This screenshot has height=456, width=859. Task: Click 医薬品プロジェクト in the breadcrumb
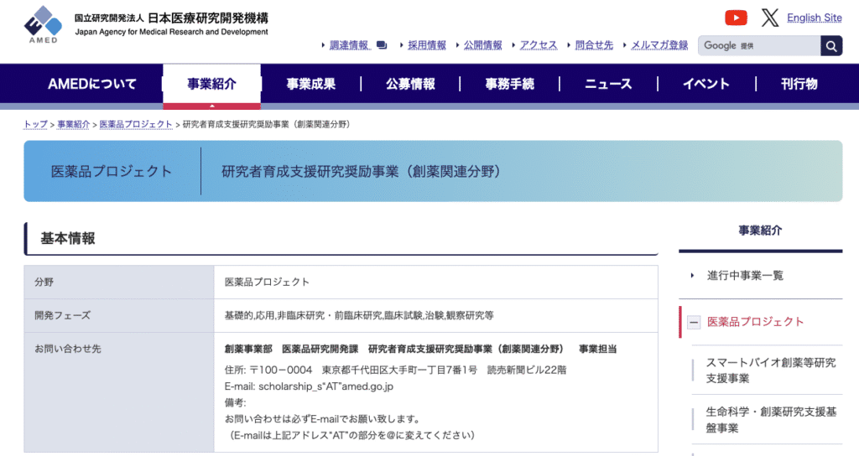point(136,124)
